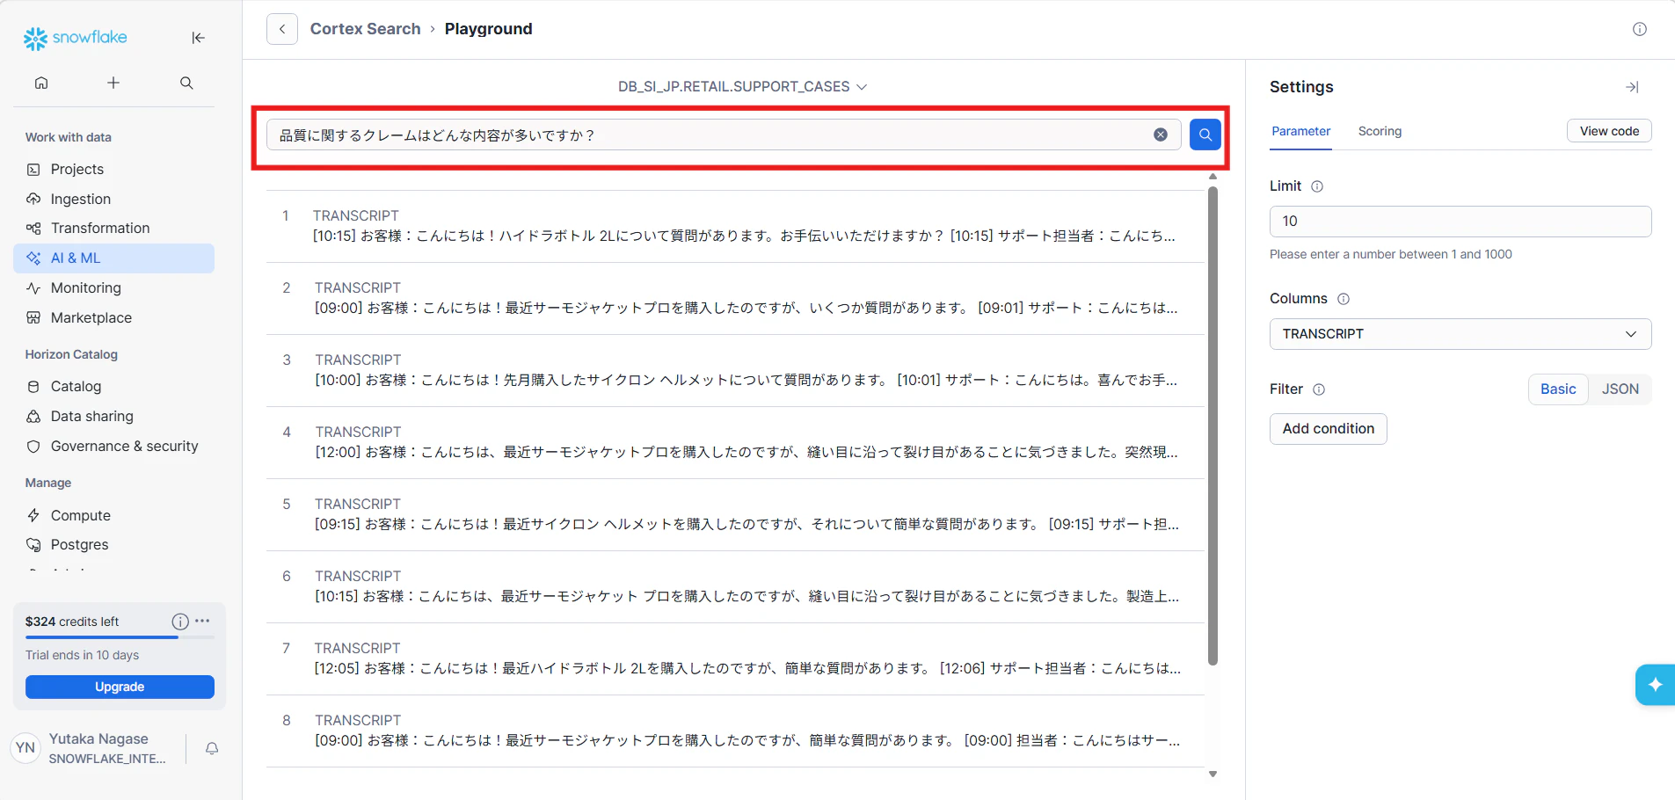
Task: Open result 6 transcript about 製造上
Action: (x=735, y=586)
